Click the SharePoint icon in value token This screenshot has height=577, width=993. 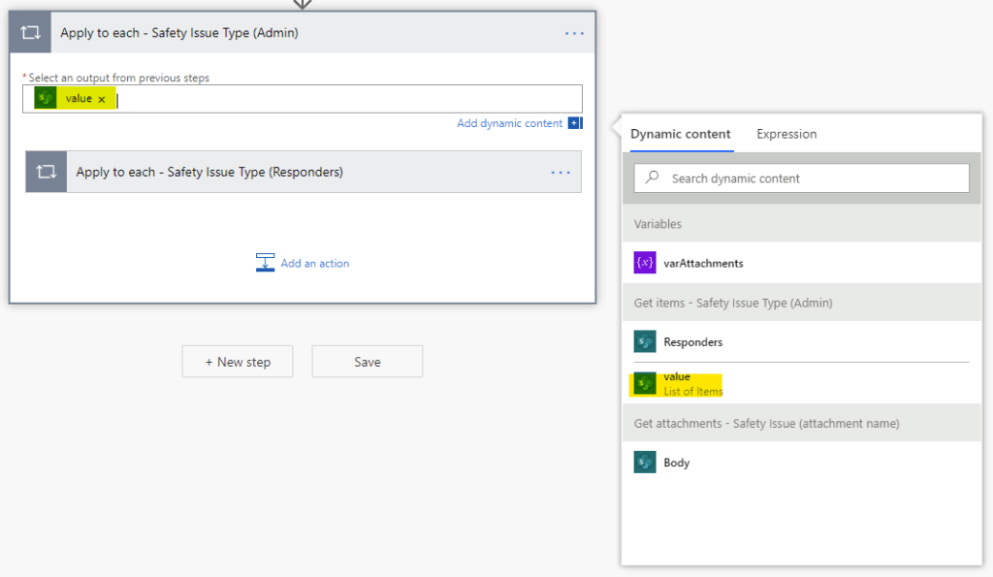click(x=46, y=98)
